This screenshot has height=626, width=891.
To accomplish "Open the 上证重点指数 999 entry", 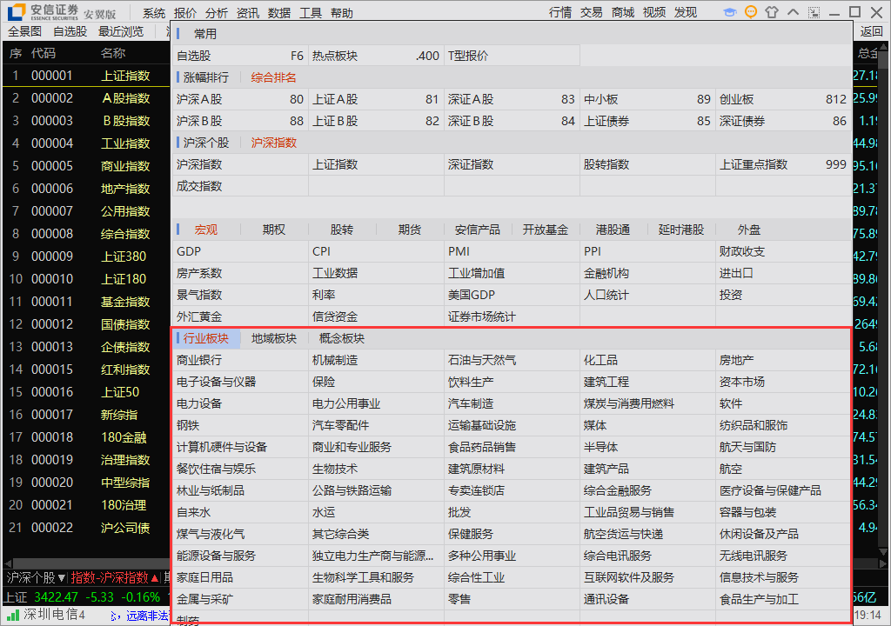I will point(783,164).
